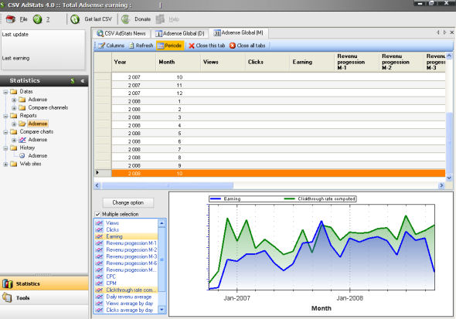Click the Close all tabs icon
Viewport: 456px width, 319px height.
(232, 46)
